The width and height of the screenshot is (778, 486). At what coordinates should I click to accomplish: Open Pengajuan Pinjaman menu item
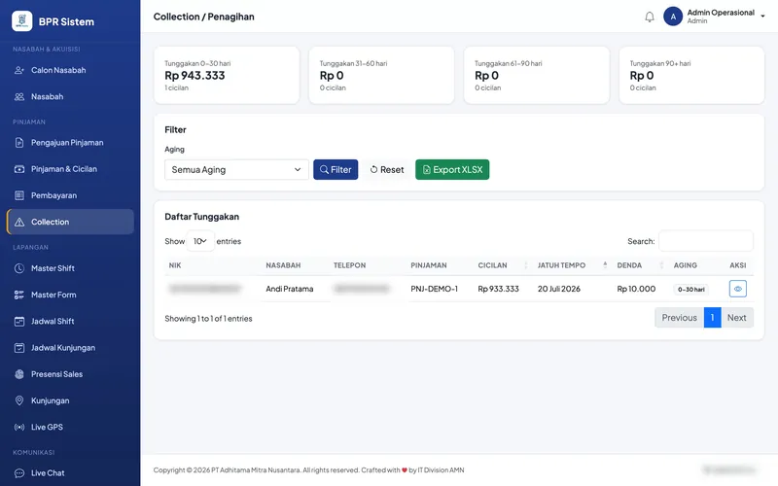[x=70, y=143]
